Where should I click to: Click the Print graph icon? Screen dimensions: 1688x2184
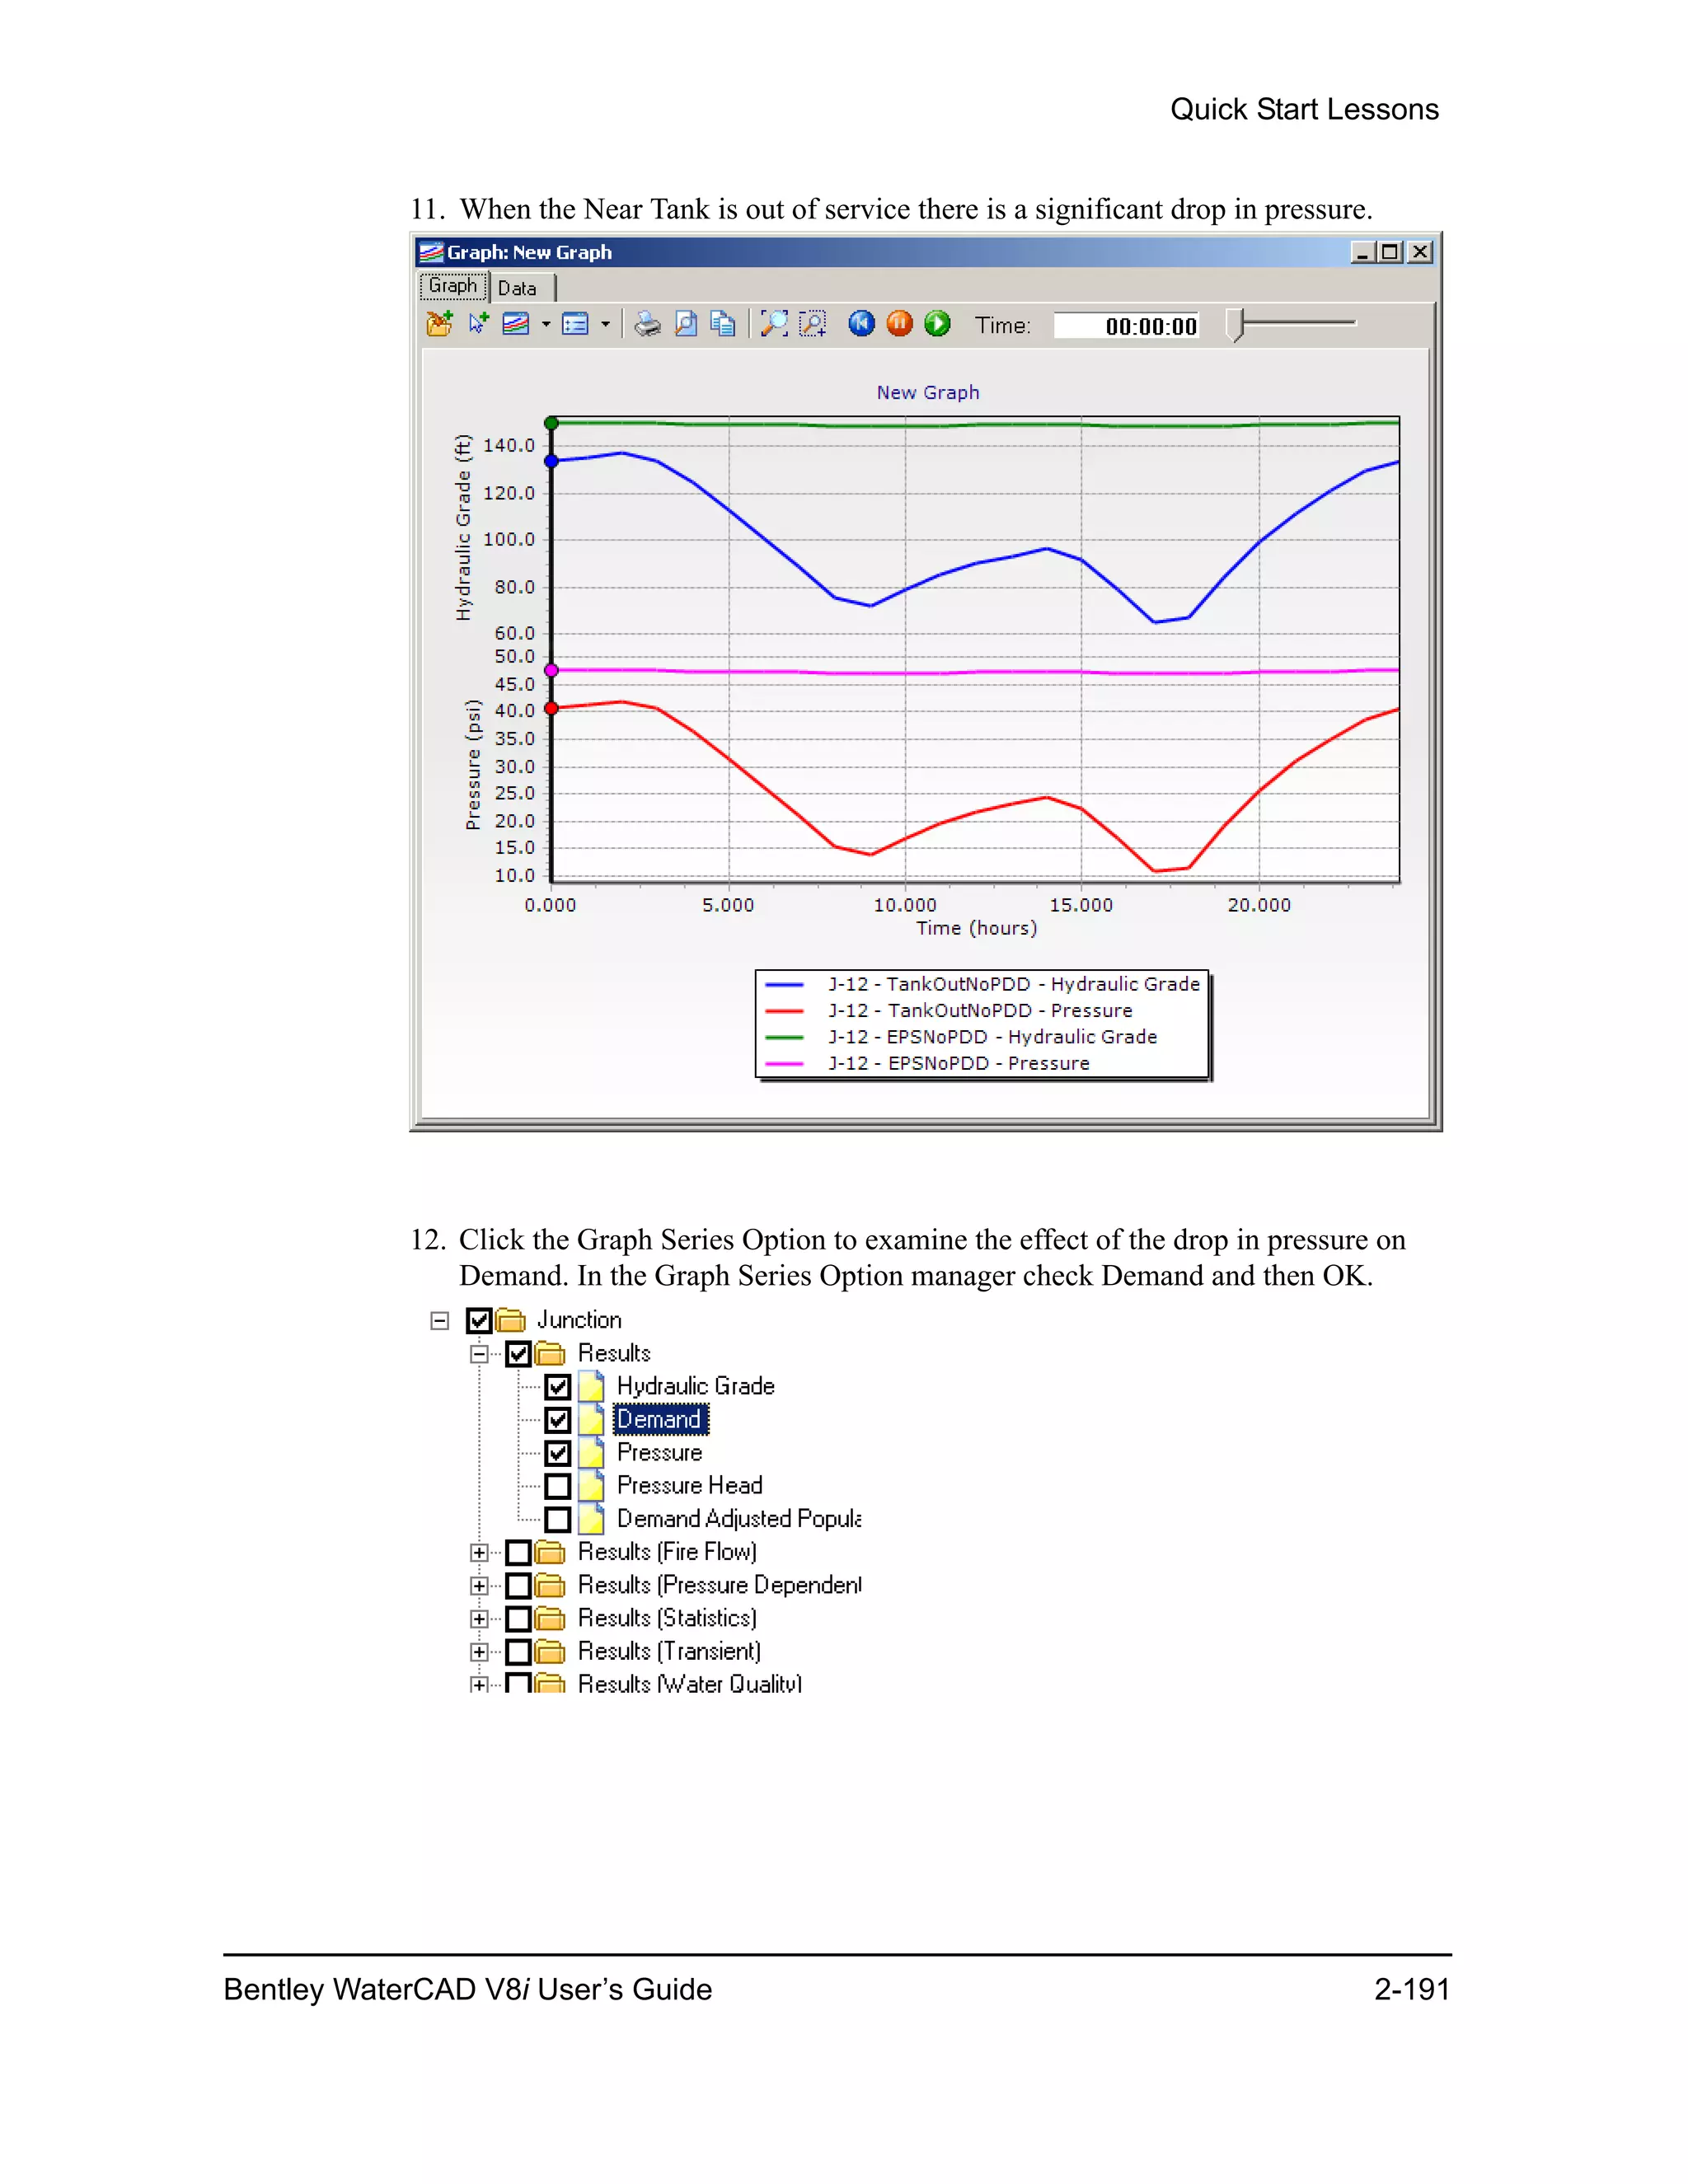click(647, 324)
